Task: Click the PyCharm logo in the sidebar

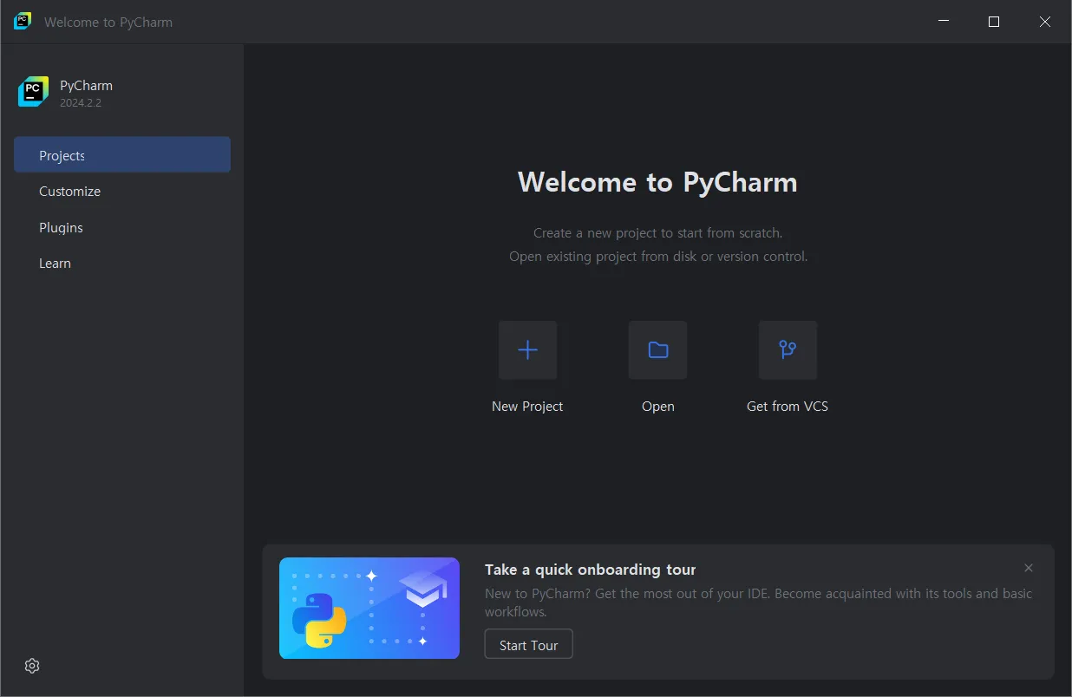Action: pos(33,92)
